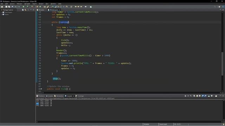Image resolution: width=225 pixels, height=126 pixels.
Task: Toggle Link with Editor in Package Explorer
Action: click(25, 10)
